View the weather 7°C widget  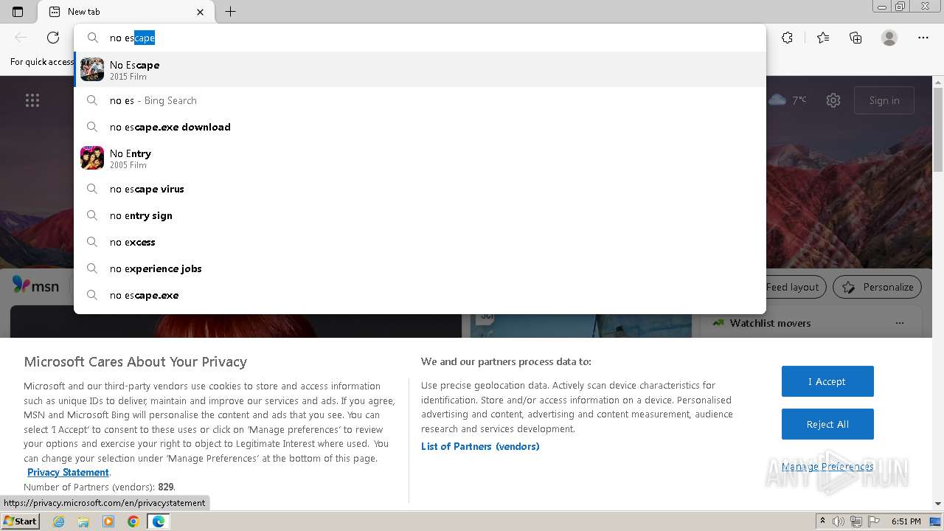tap(788, 100)
